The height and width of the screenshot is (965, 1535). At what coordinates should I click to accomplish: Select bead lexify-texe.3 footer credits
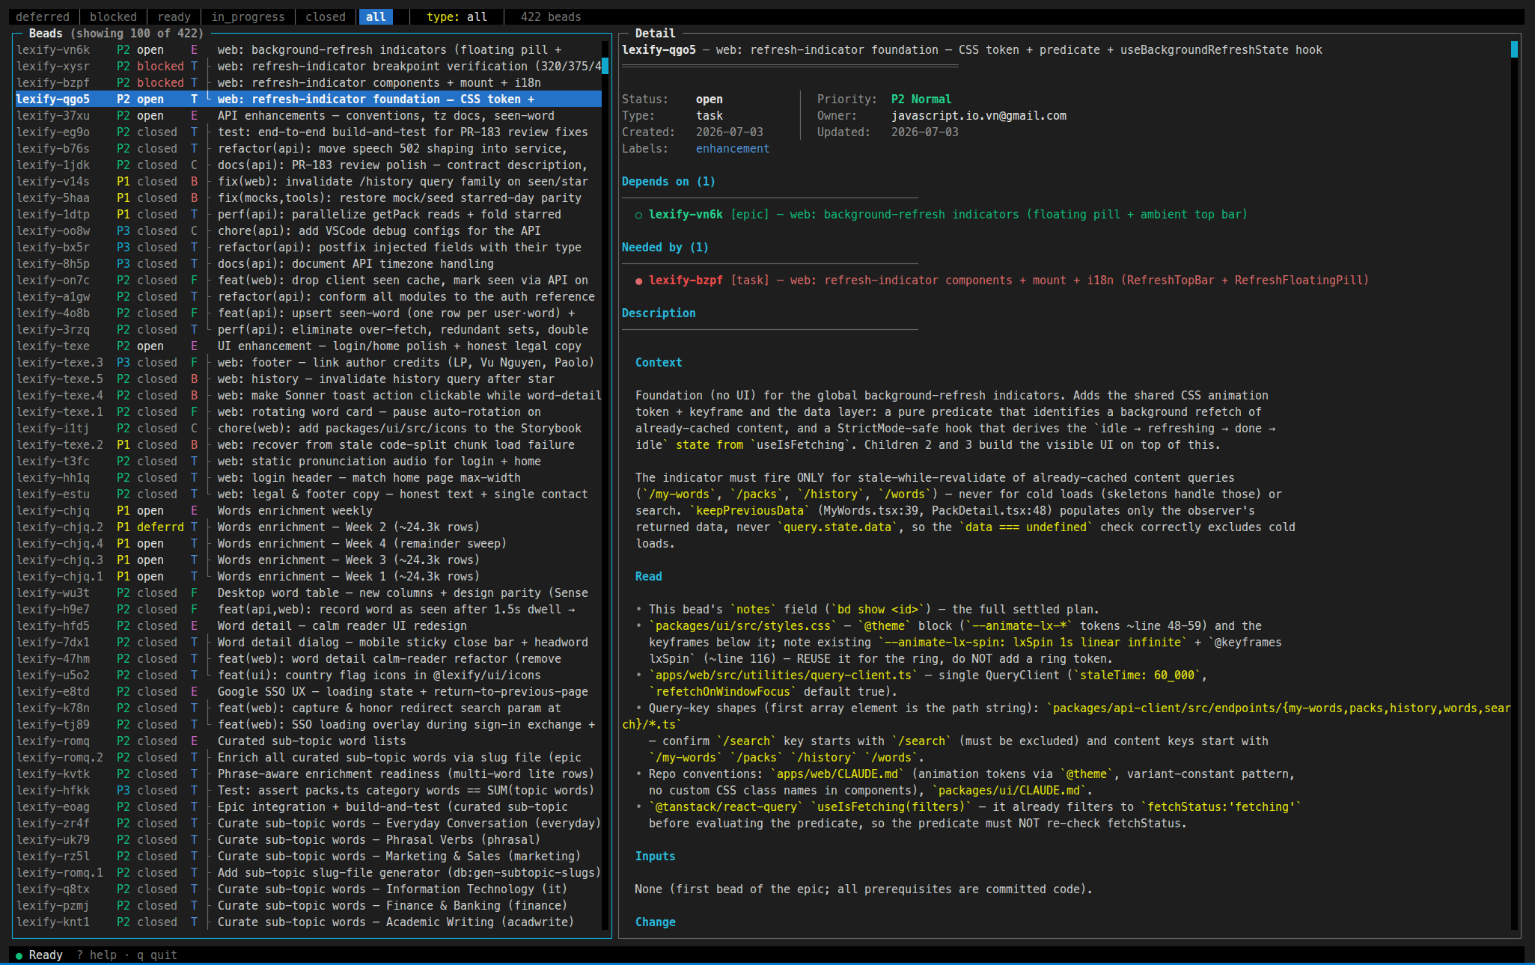308,362
